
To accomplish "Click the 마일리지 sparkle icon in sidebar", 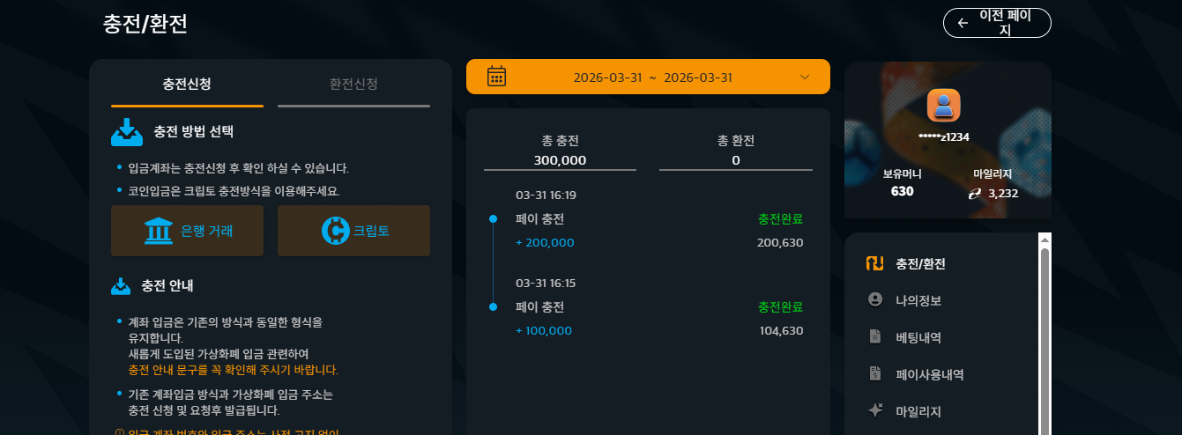I will tap(875, 410).
